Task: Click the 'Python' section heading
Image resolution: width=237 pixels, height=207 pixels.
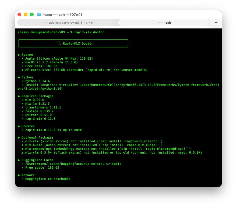Action: pos(27,77)
